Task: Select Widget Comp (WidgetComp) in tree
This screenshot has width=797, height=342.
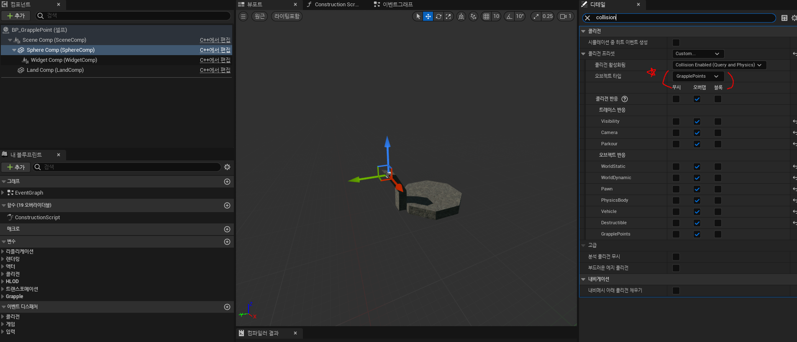Action: click(64, 60)
